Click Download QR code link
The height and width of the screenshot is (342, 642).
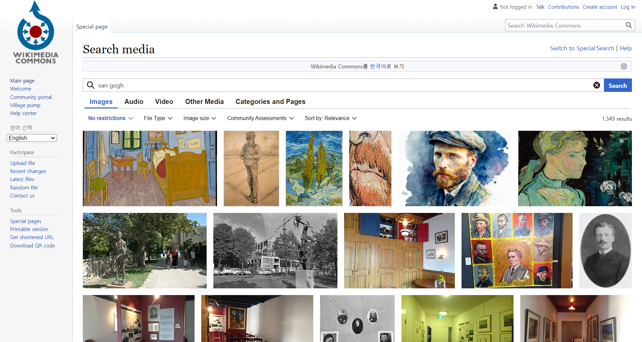click(x=32, y=245)
